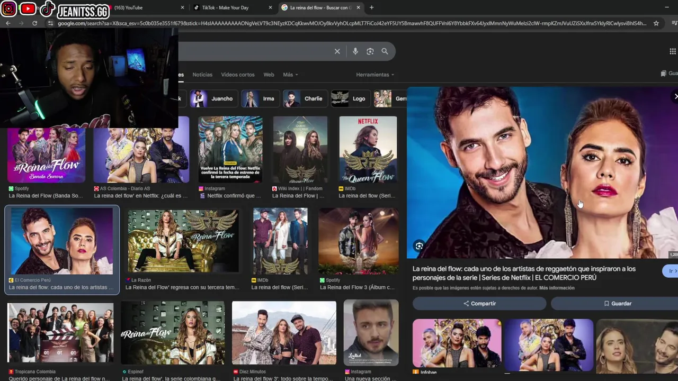Open the Infobae related image in preview panel
The width and height of the screenshot is (678, 381).
[x=457, y=345]
